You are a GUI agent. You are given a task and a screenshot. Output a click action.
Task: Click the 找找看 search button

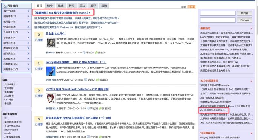[244, 13]
